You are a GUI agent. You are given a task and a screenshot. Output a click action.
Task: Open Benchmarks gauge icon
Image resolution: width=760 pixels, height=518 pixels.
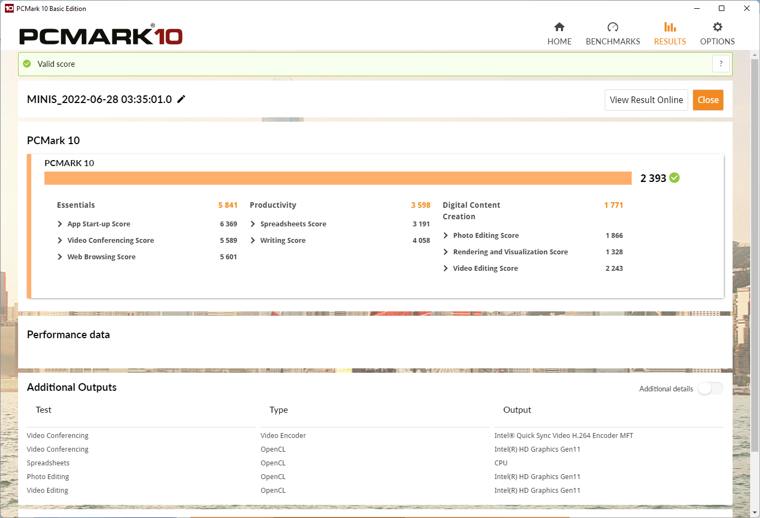612,27
